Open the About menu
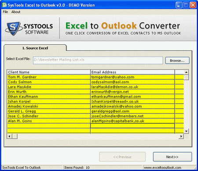Viewport: 198px width, 171px height. [16, 12]
